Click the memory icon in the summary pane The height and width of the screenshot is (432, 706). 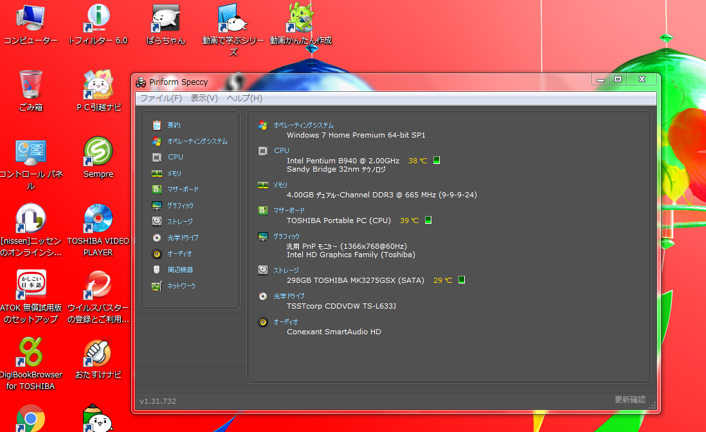click(263, 185)
